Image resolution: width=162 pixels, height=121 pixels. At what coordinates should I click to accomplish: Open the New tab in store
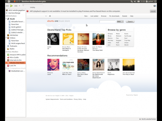point(86,16)
